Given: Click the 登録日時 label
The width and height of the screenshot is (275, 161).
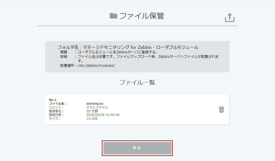Looking at the screenshot, I should tap(56, 115).
